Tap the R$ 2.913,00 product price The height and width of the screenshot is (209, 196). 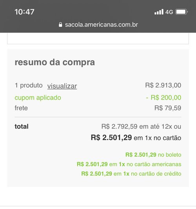163,85
